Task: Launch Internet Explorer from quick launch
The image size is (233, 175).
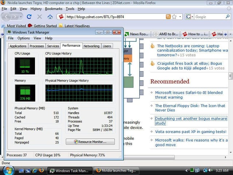Action: pos(35,171)
